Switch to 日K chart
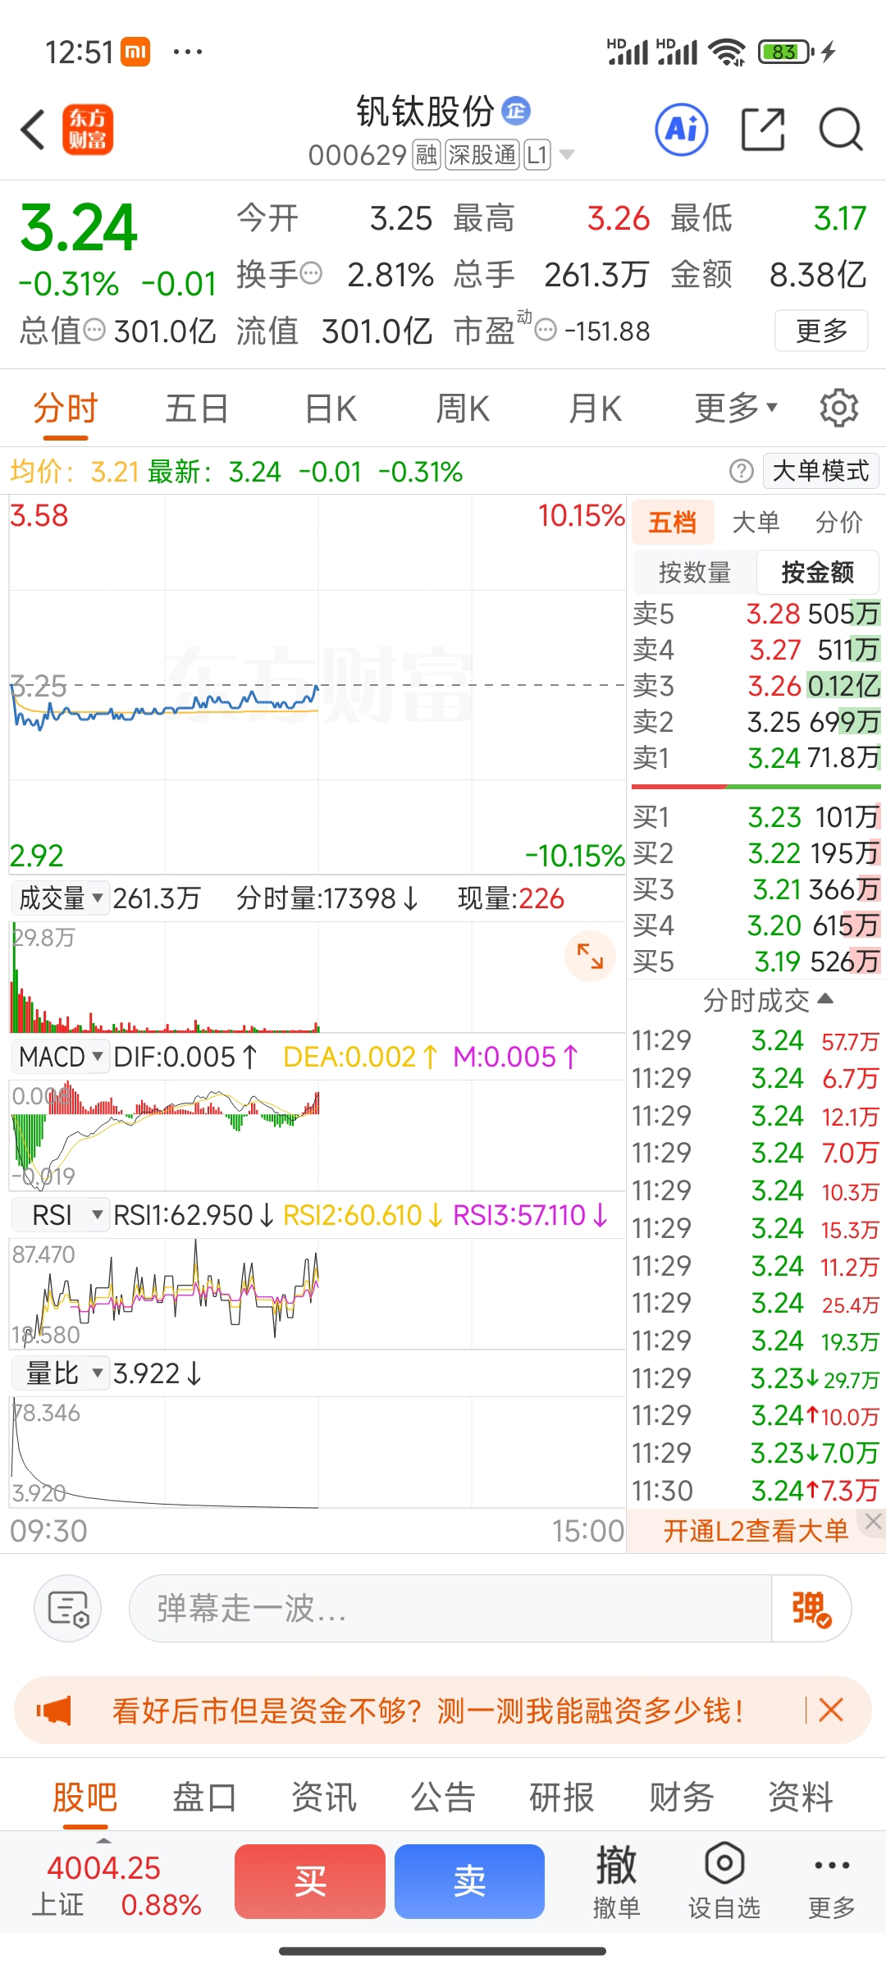 (x=331, y=408)
